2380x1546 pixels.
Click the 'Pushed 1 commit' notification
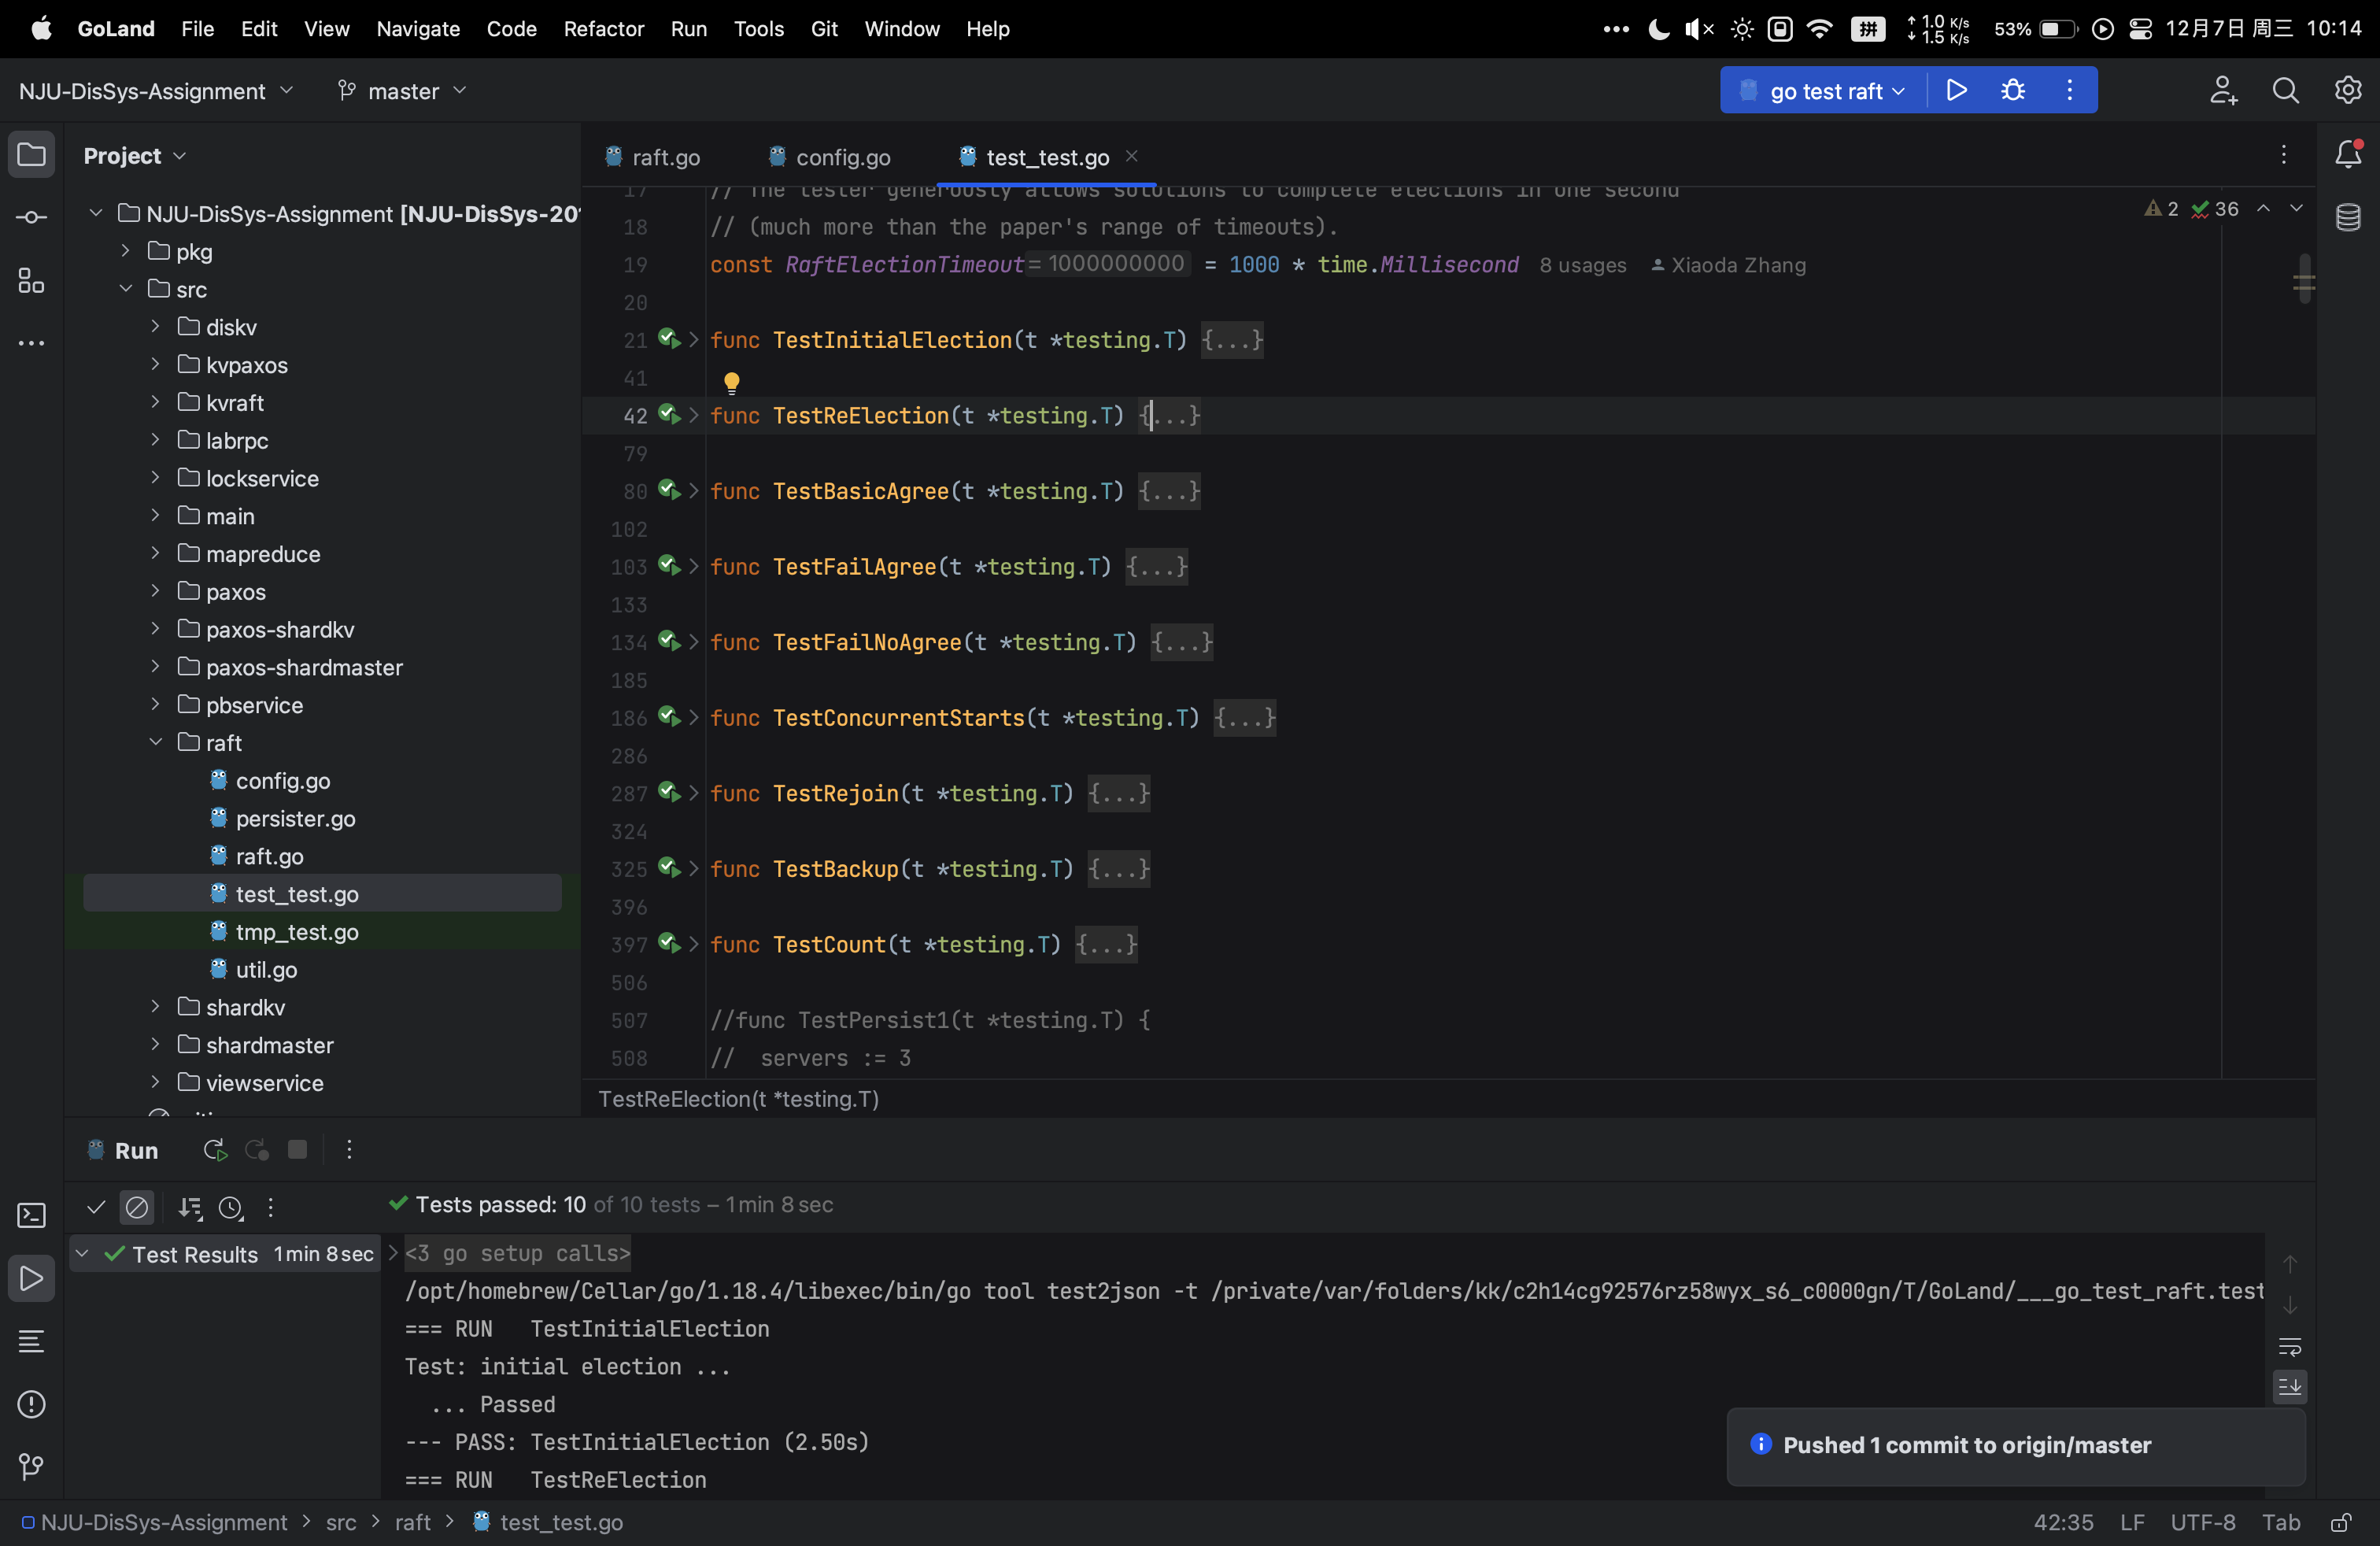coord(2016,1445)
